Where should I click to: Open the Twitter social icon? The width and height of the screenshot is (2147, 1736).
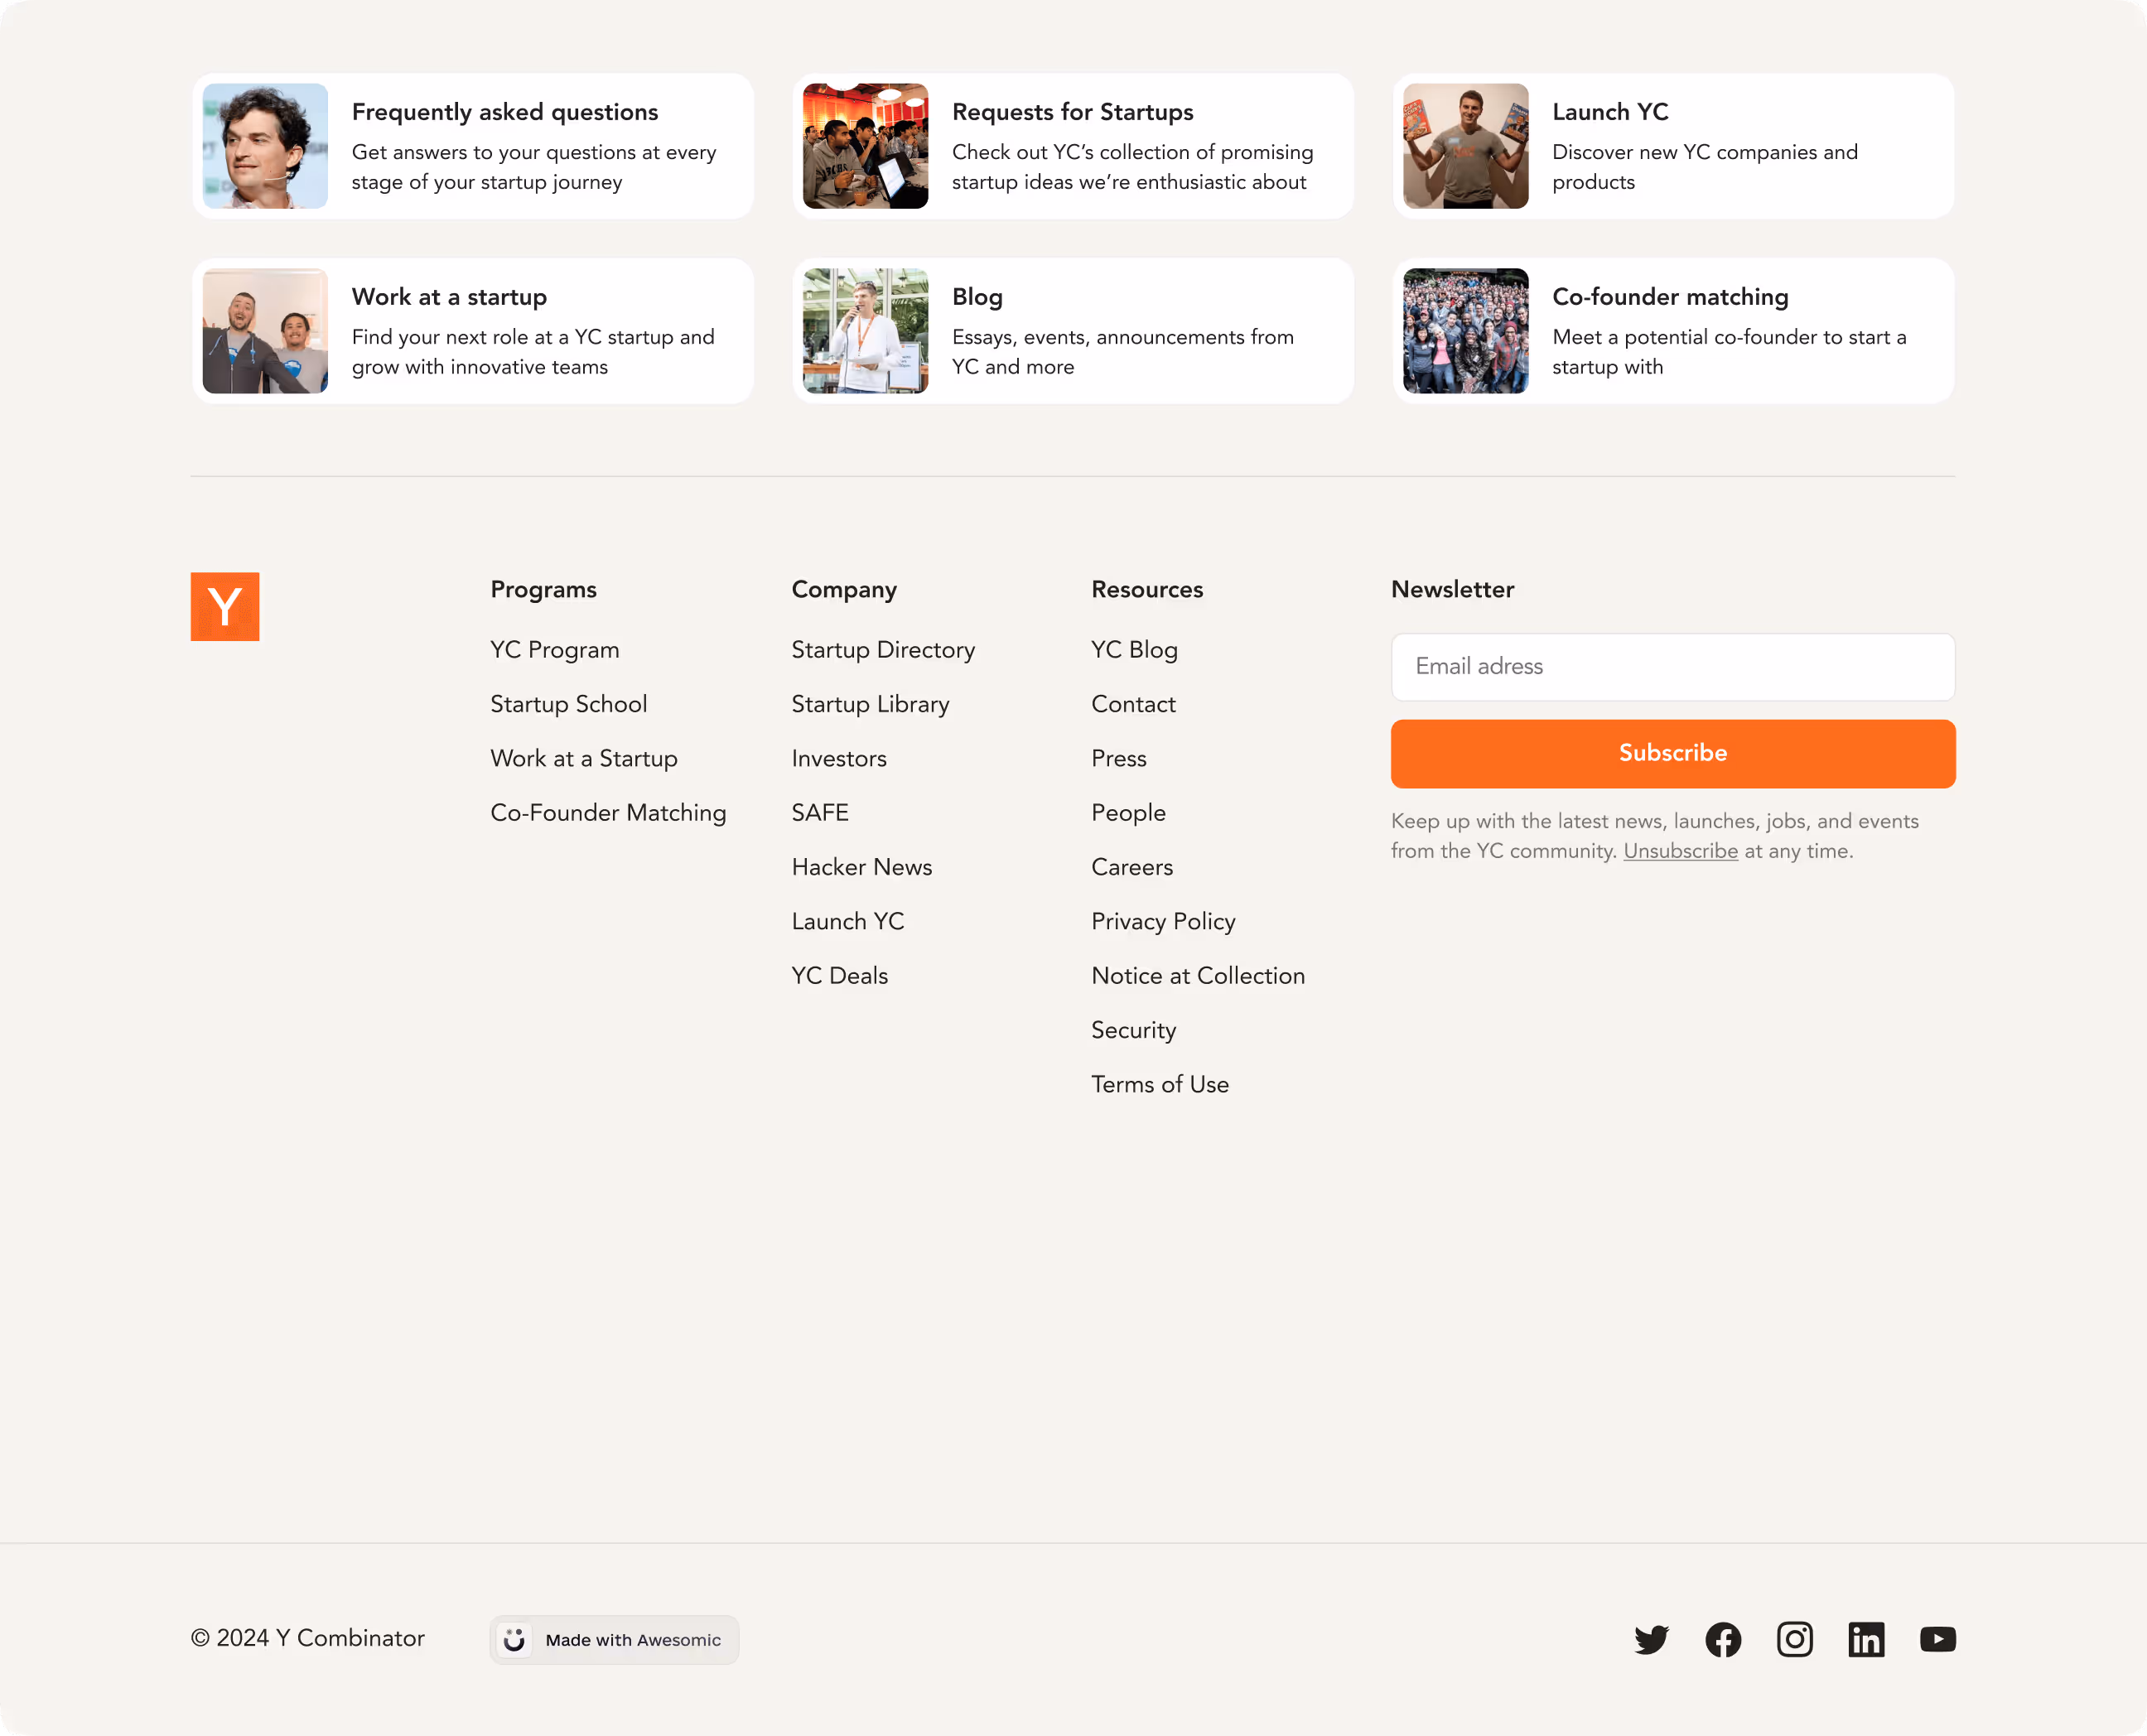1651,1639
